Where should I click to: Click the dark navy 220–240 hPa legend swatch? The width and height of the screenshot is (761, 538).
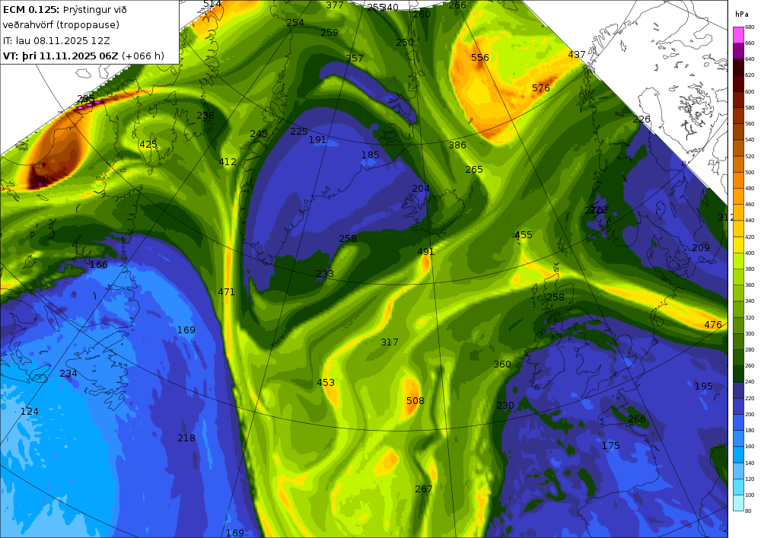(x=738, y=390)
